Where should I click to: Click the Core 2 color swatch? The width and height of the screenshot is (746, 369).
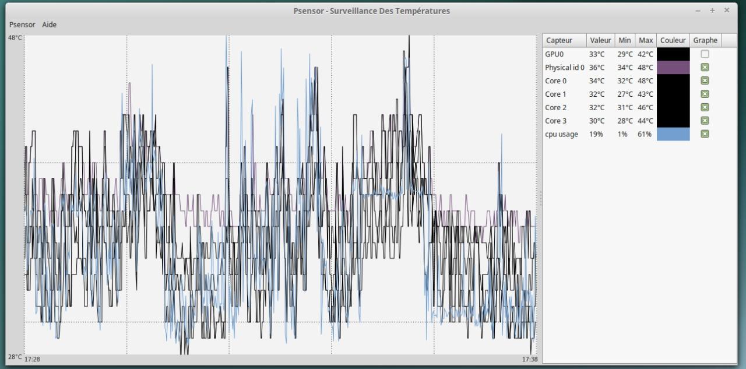click(673, 107)
